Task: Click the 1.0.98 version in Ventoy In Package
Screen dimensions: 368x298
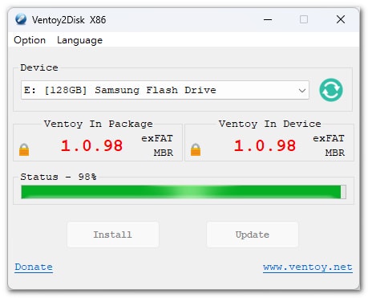Action: click(91, 145)
